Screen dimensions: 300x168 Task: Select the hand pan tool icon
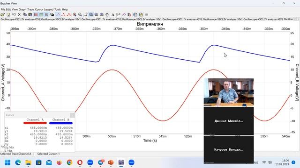[x=107, y=14]
